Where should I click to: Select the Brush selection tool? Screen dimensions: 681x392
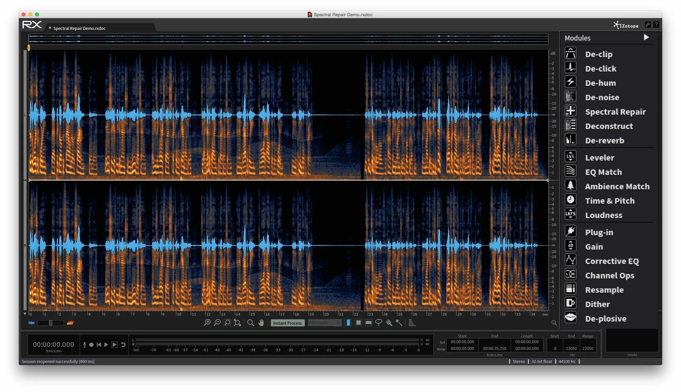[389, 323]
